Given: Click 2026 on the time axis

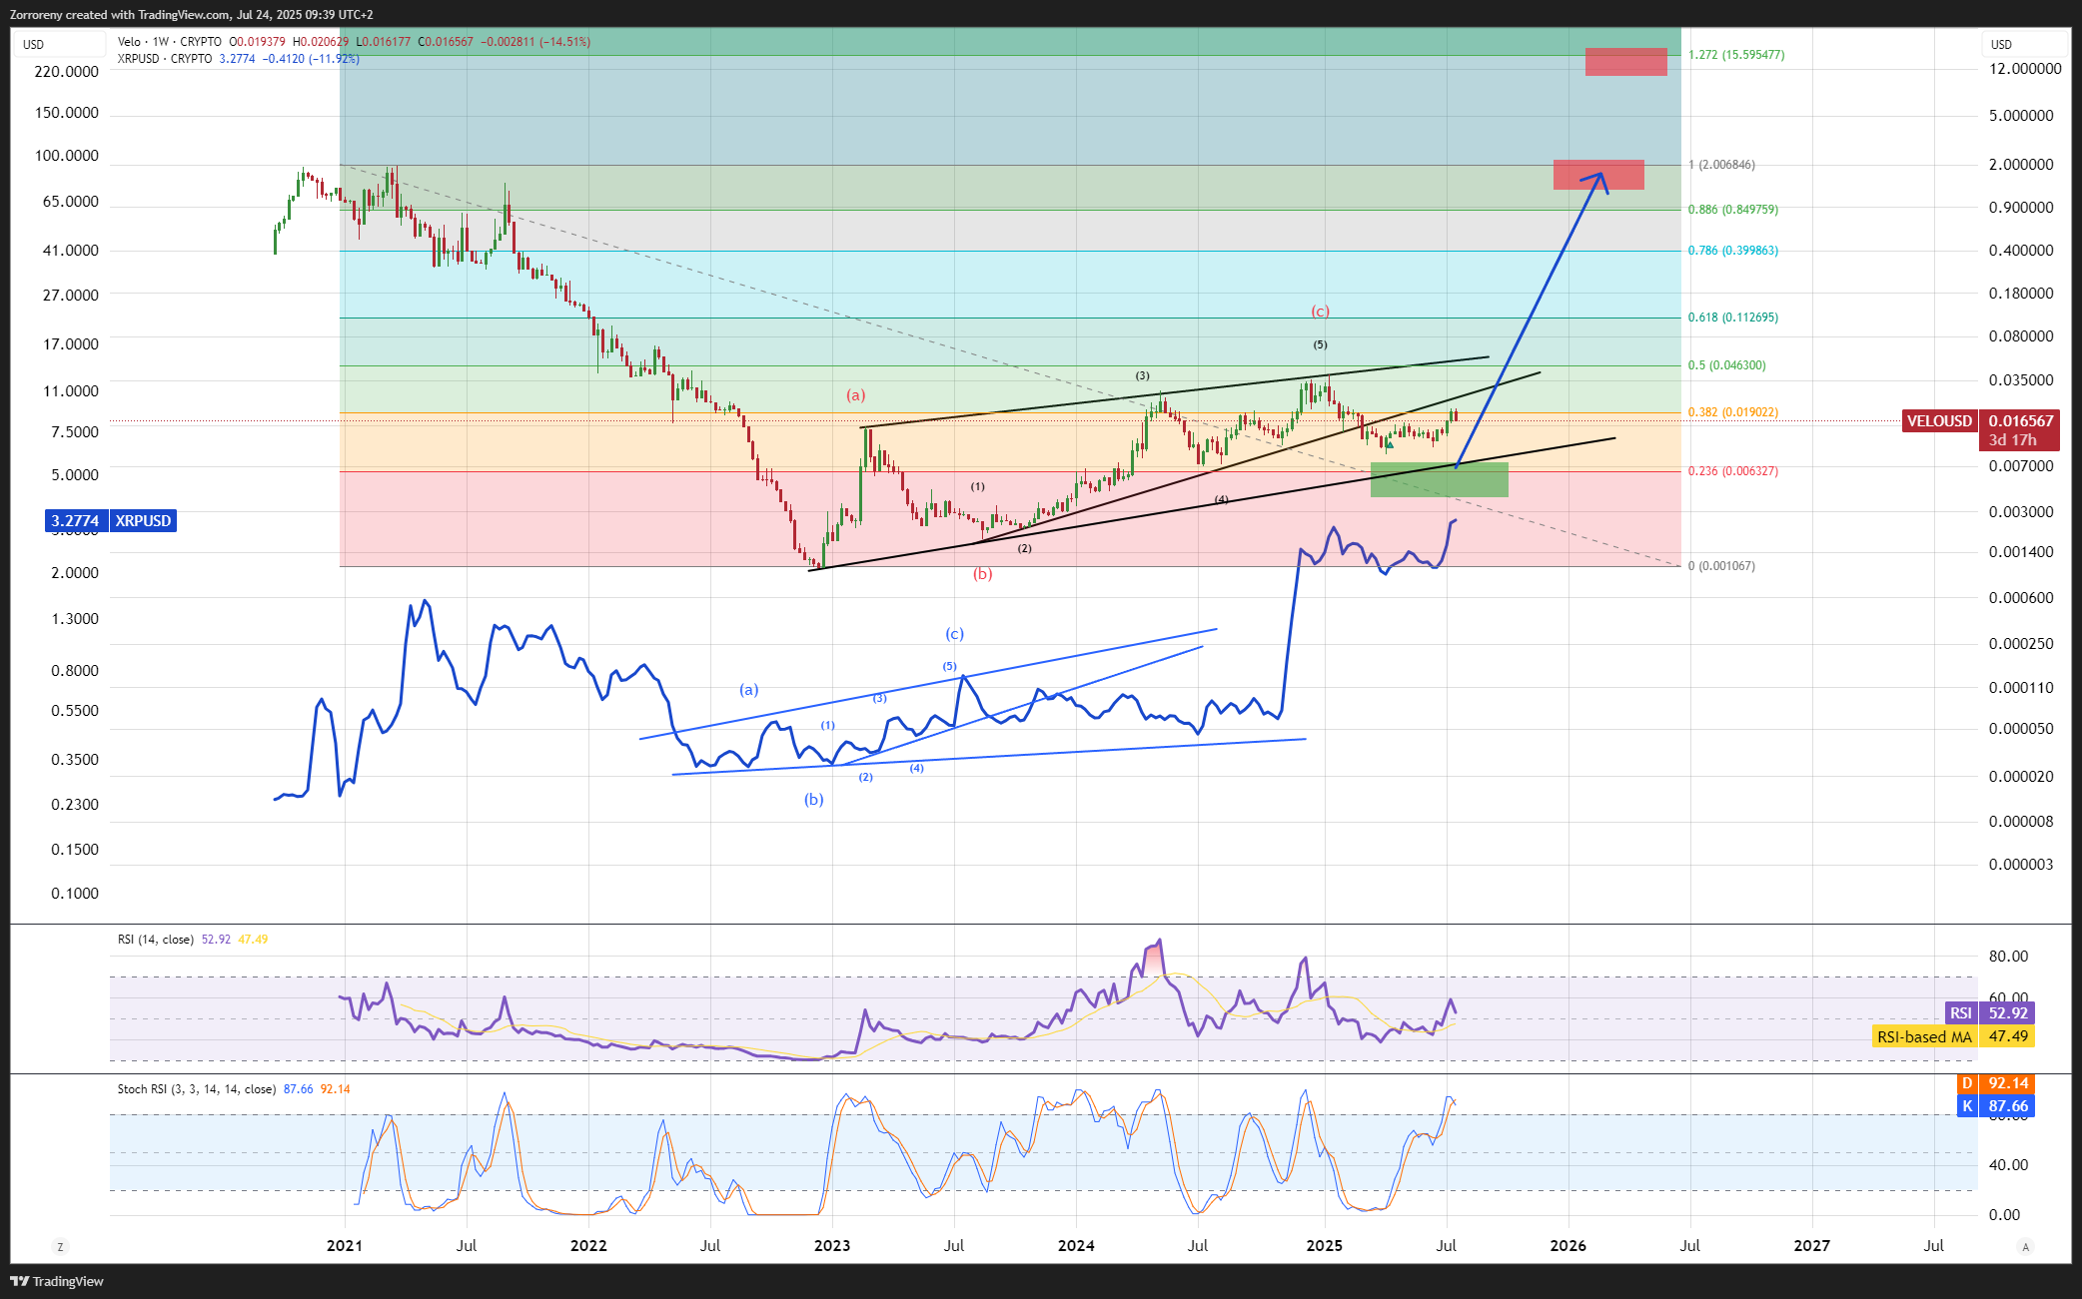Looking at the screenshot, I should pyautogui.click(x=1568, y=1246).
